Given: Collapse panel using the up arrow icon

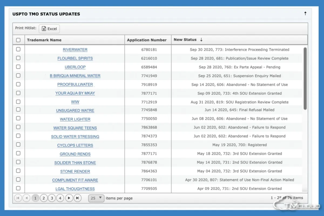Looking at the screenshot, I should click(x=305, y=13).
